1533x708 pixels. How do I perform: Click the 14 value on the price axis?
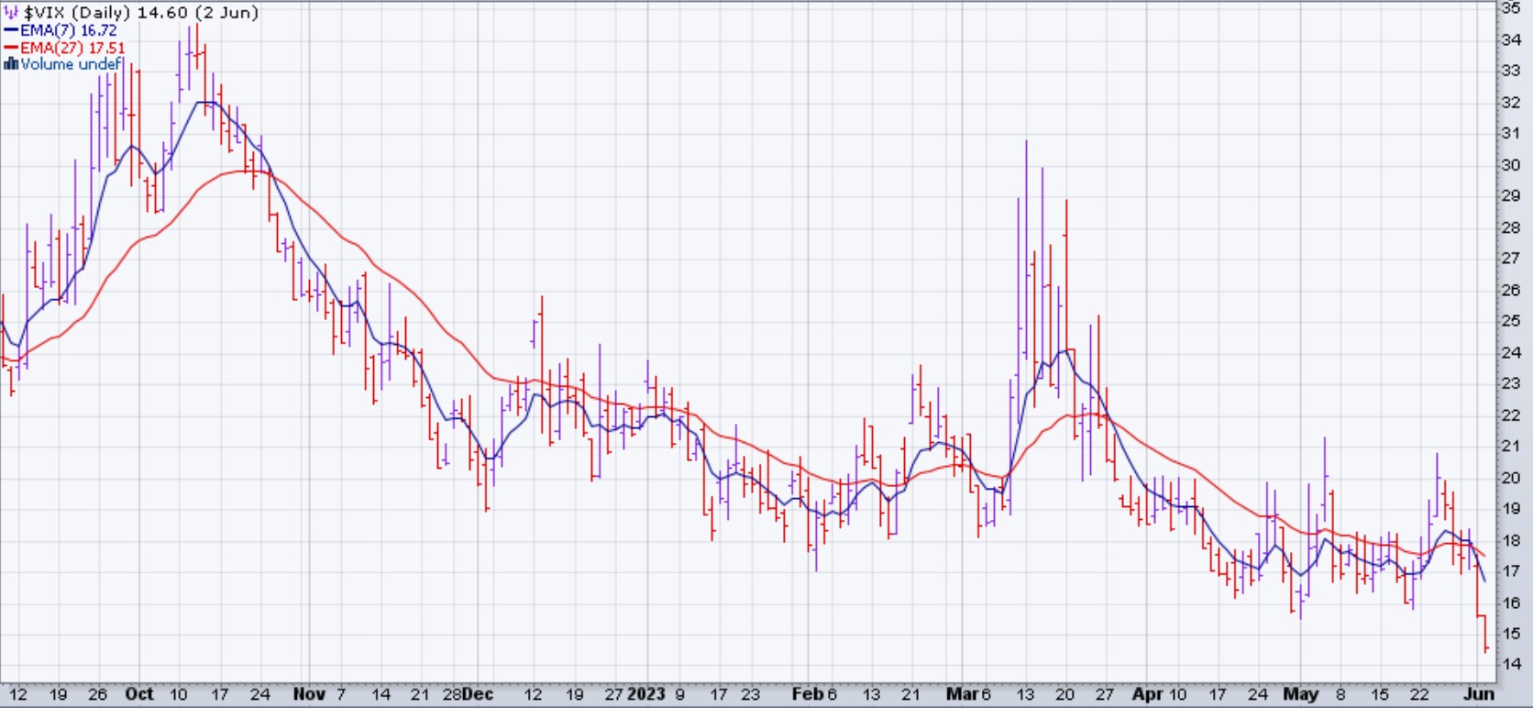point(1510,664)
